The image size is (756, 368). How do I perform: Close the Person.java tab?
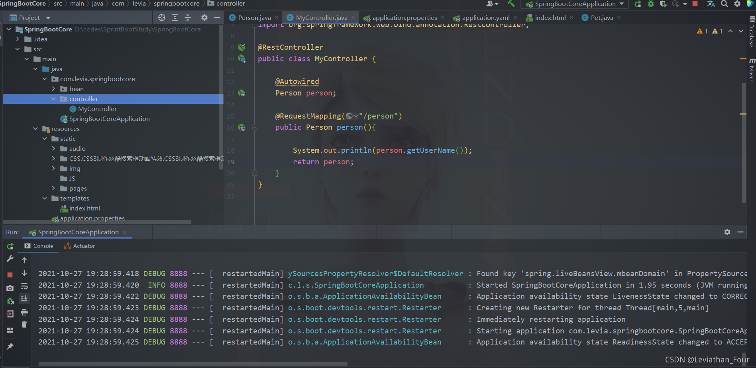[x=277, y=18]
